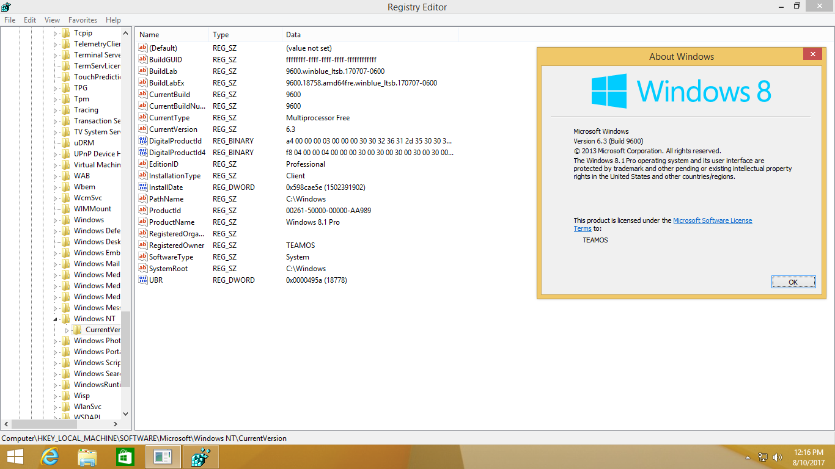
Task: Open the taskbar clock showing 12:16 PM
Action: pos(809,457)
